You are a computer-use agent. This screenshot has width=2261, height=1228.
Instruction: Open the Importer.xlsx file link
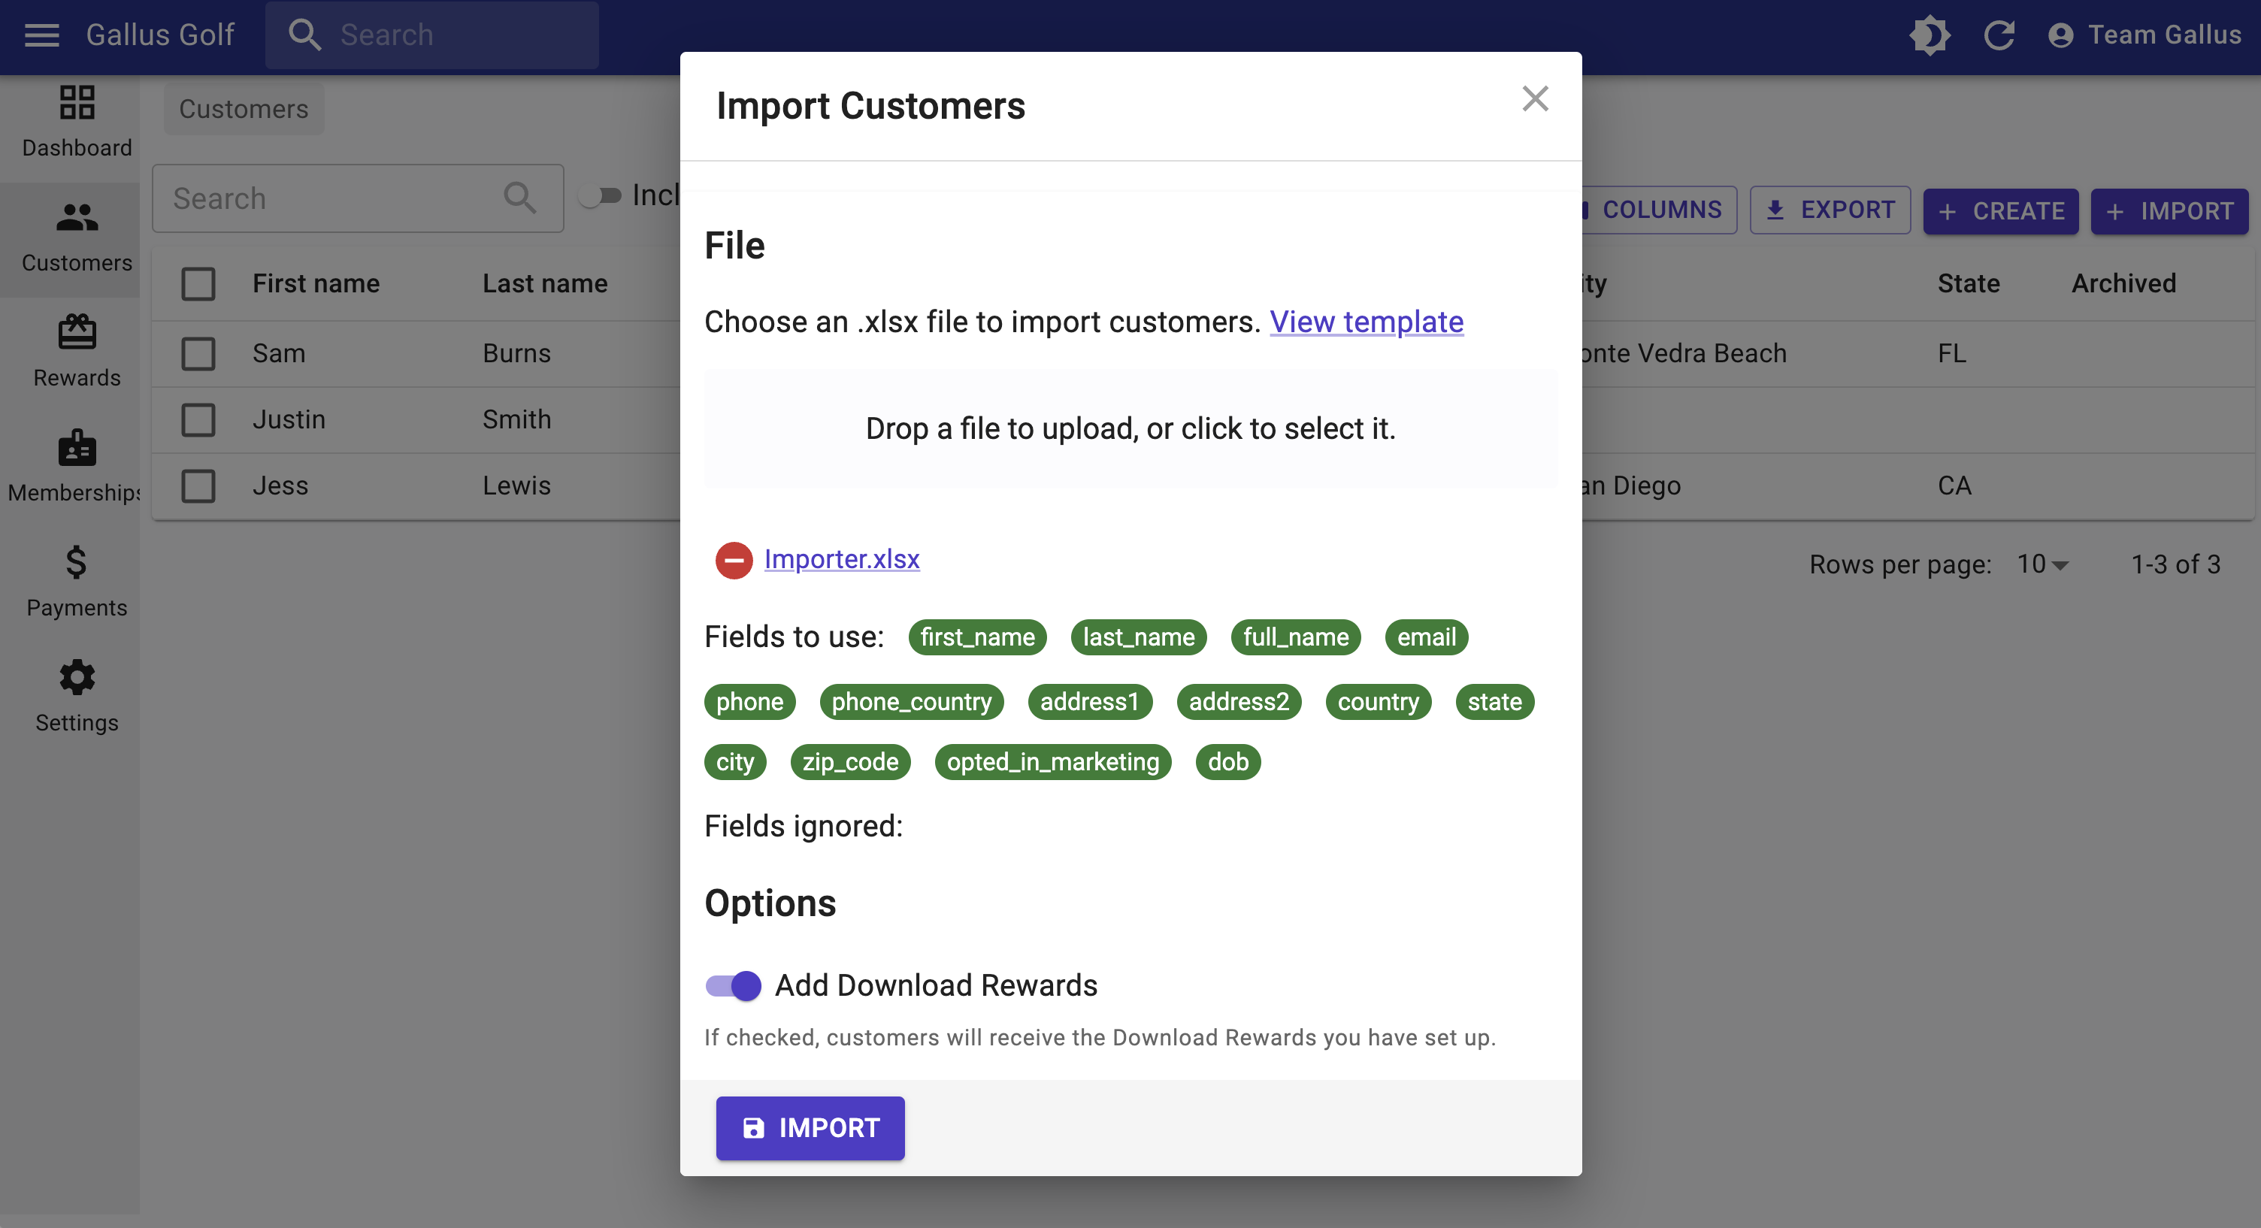(842, 559)
